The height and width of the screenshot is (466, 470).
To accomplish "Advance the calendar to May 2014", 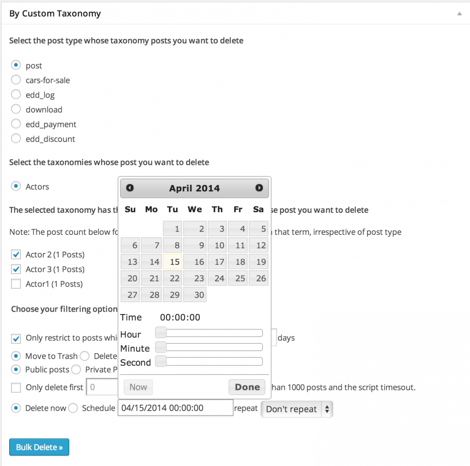I will click(259, 188).
